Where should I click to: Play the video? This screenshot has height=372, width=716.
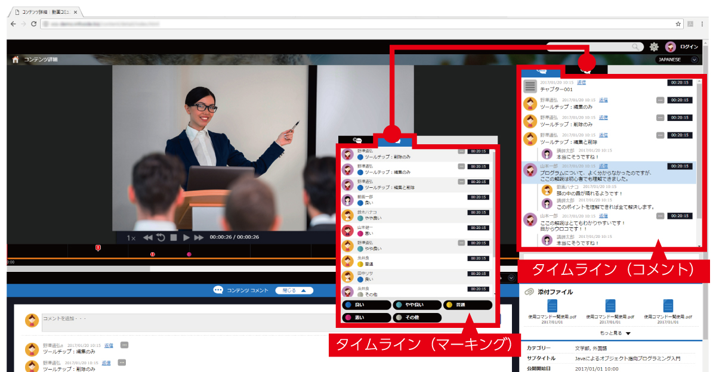click(186, 237)
